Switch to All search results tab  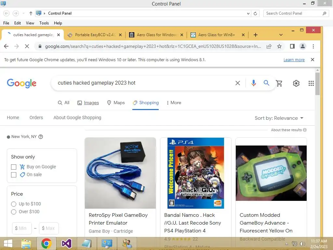64,103
